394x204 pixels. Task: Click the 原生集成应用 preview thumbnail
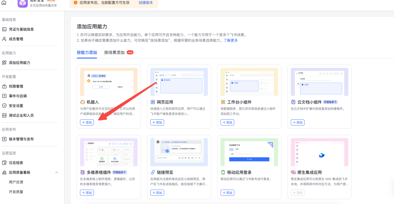point(320,152)
